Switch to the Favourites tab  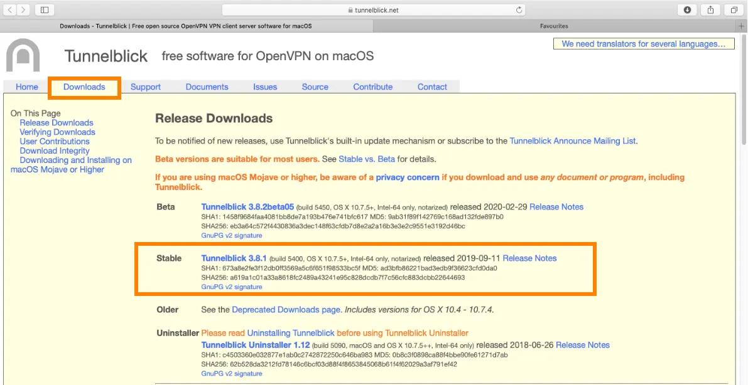coord(554,26)
